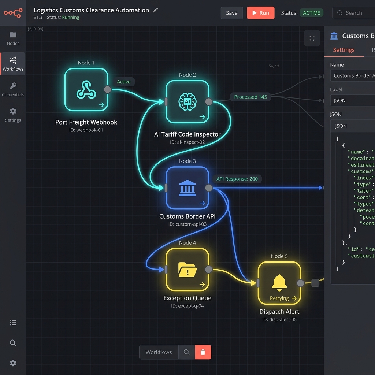Click the JSON editor header

click(353, 126)
